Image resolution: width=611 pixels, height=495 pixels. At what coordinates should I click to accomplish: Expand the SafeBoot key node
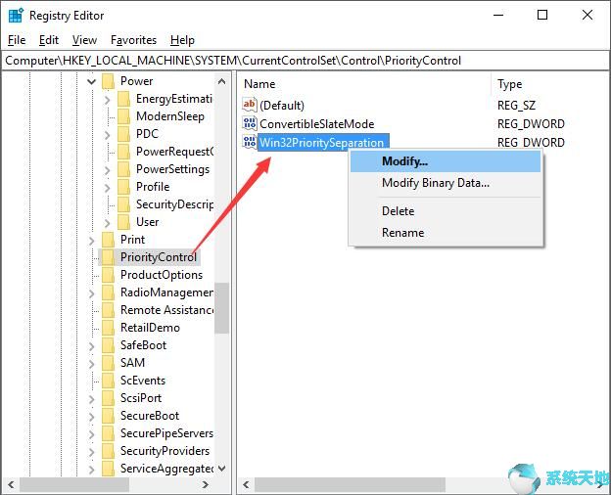point(92,345)
